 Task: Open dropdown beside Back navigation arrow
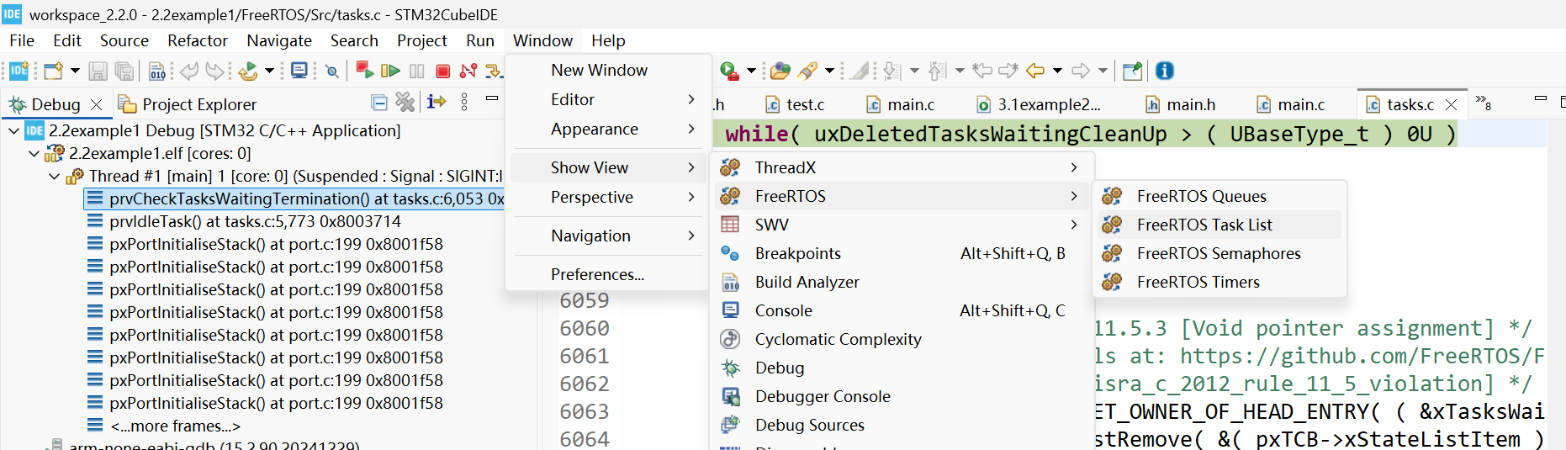pyautogui.click(x=1058, y=71)
